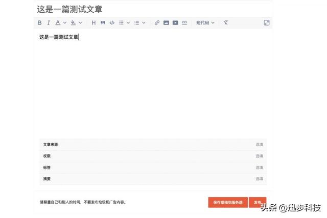Insert a blockquote with the quote icon

103,22
